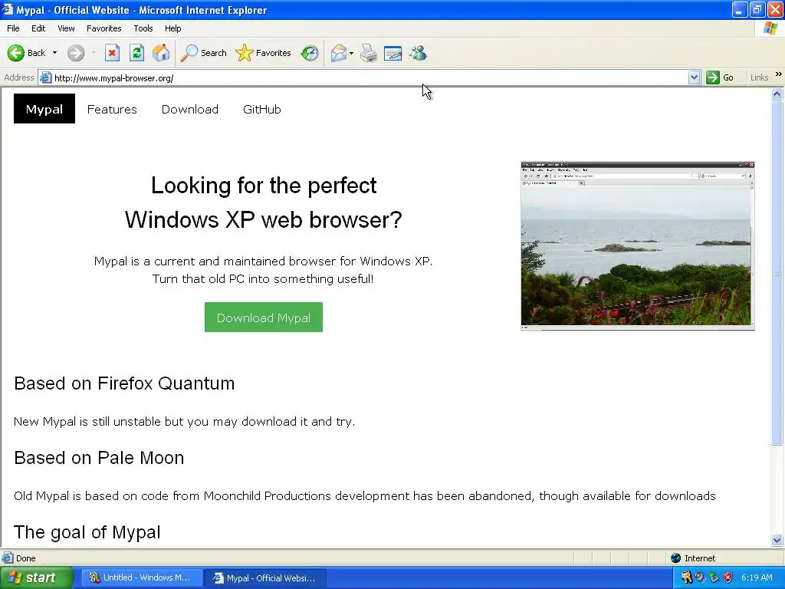Click the Mypal browser screenshot image
The width and height of the screenshot is (785, 589).
tap(637, 246)
